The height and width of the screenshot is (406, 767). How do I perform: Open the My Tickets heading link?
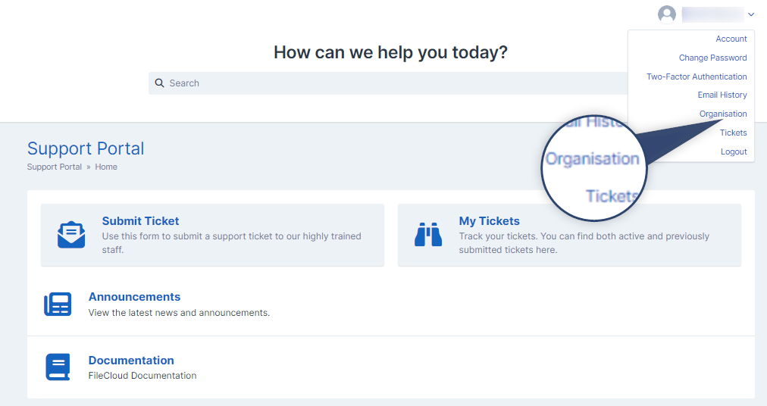tap(489, 221)
